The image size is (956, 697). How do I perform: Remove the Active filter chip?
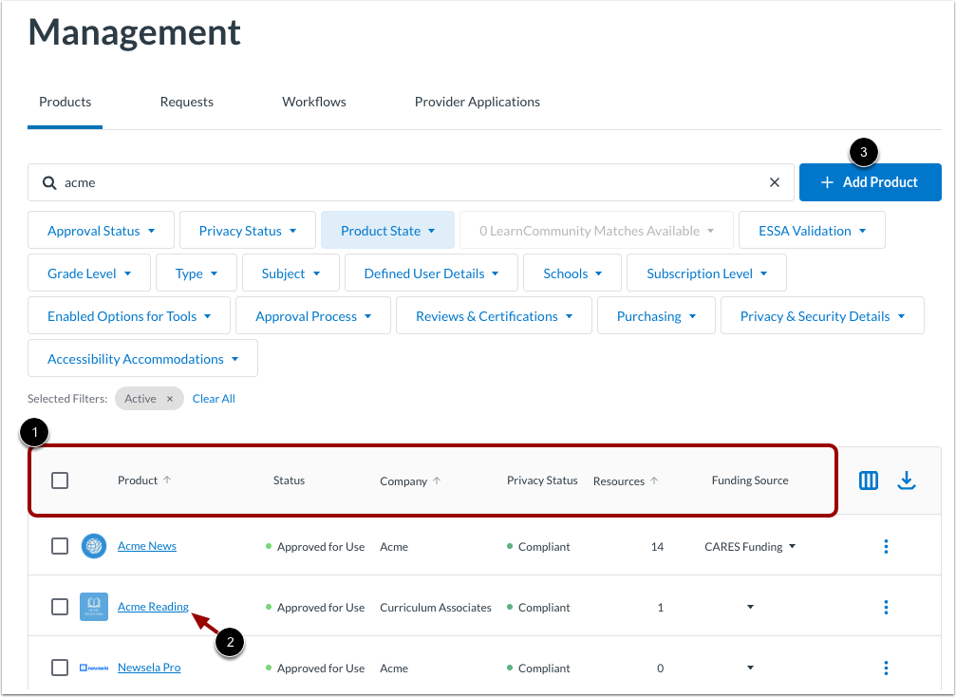(169, 398)
